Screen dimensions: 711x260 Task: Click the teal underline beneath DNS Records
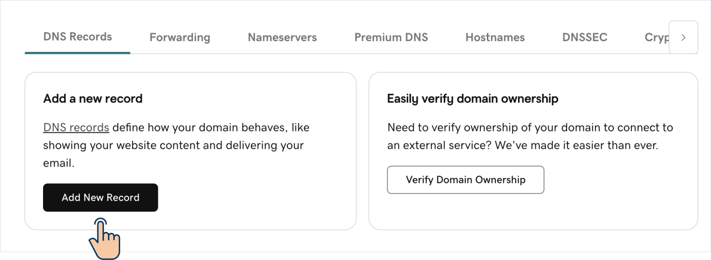[78, 52]
